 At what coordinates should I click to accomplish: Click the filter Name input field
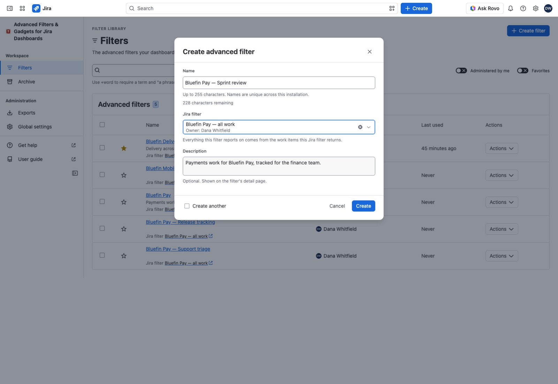pyautogui.click(x=279, y=83)
